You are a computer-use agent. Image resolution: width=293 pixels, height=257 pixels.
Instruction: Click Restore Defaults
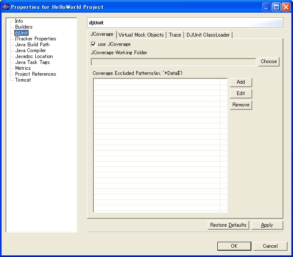click(x=228, y=225)
